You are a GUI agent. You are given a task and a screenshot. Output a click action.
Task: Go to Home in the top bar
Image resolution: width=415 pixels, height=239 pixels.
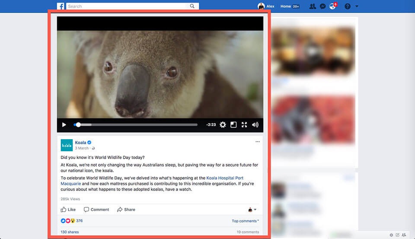(286, 6)
